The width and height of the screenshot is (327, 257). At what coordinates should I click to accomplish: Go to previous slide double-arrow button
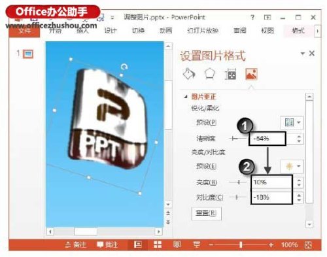pyautogui.click(x=168, y=213)
